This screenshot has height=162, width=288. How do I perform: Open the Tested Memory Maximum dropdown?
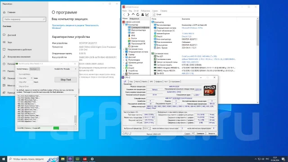35,69
